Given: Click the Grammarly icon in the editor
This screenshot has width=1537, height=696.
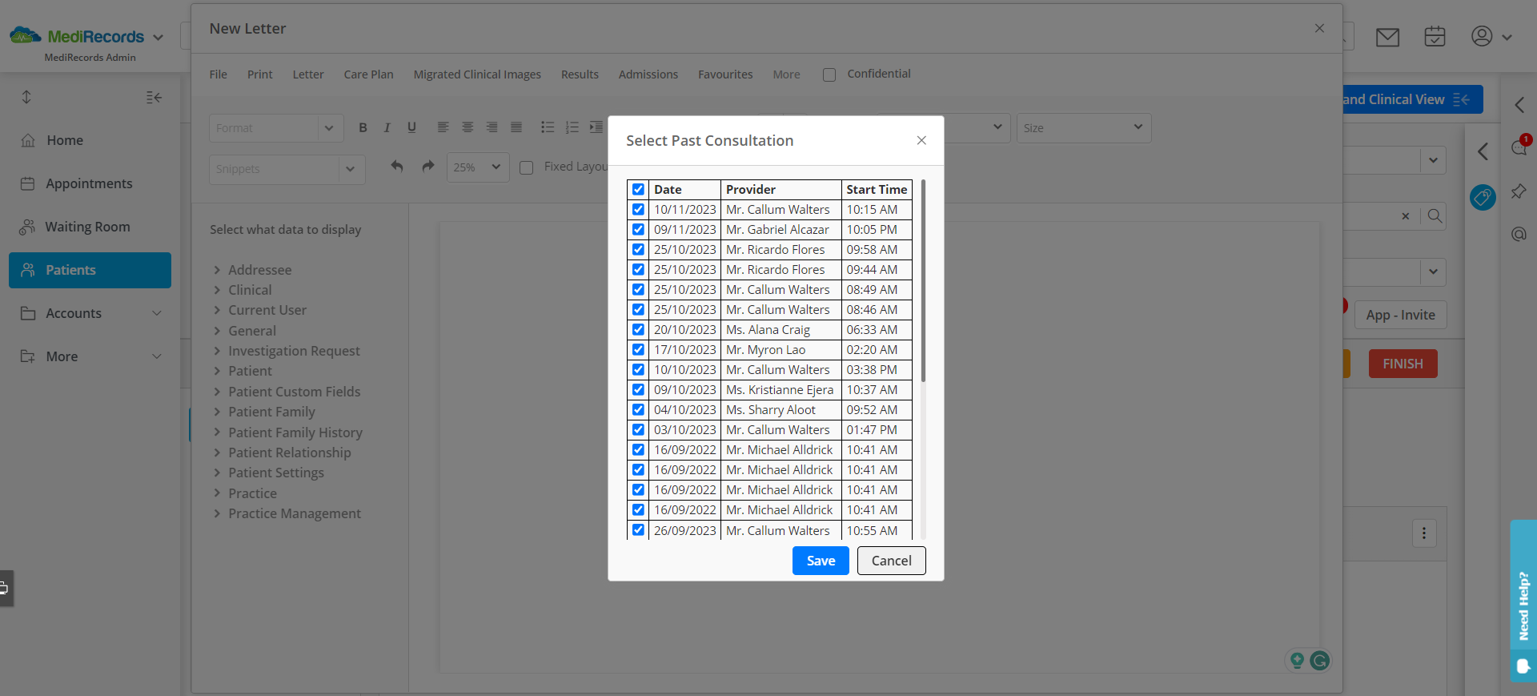Looking at the screenshot, I should tap(1320, 661).
